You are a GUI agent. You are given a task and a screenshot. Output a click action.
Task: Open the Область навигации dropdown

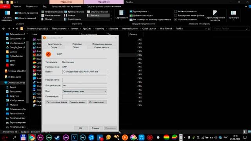pyautogui.click(x=7, y=16)
